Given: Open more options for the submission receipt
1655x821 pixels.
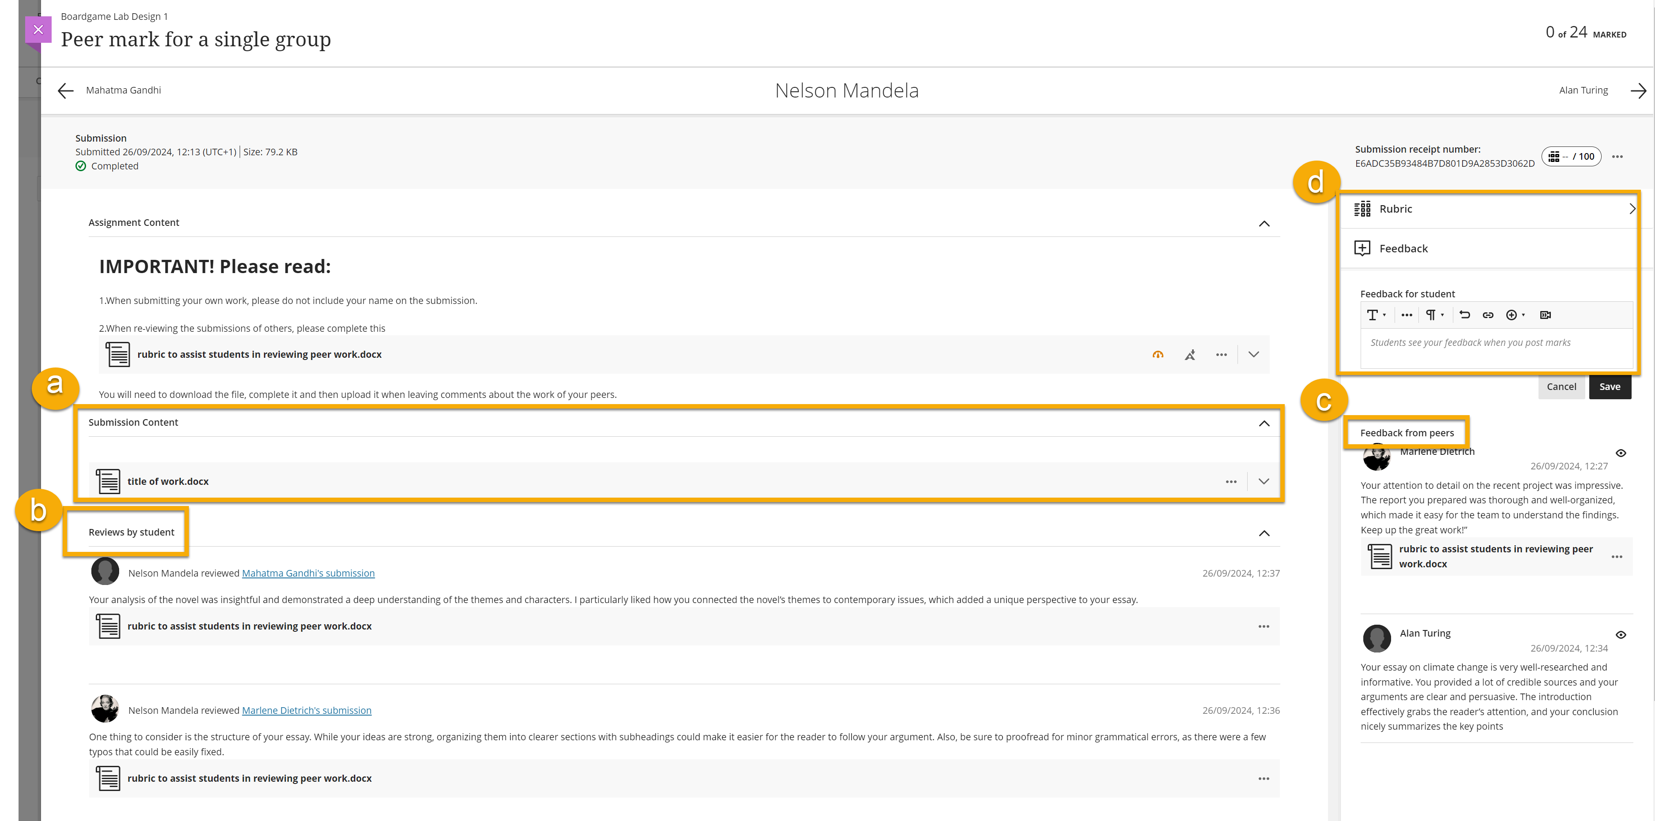Looking at the screenshot, I should click(x=1618, y=156).
